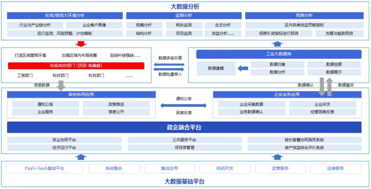Click the 数据展示 box
The height and width of the screenshot is (189, 371).
point(334,72)
